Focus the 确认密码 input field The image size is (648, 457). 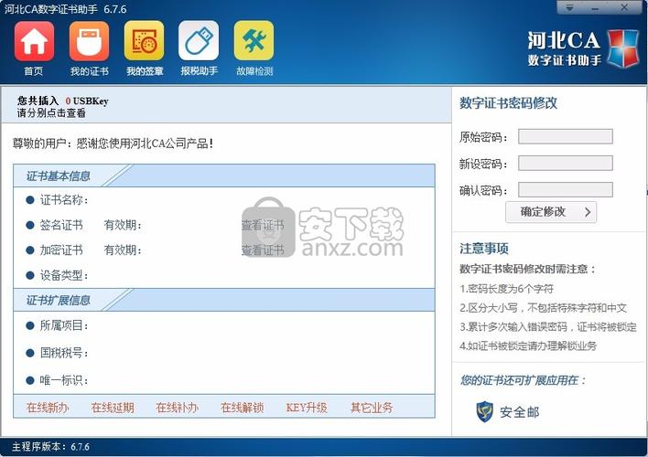[x=565, y=190]
